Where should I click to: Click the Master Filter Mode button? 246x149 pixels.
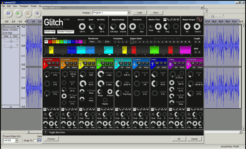(x=150, y=26)
